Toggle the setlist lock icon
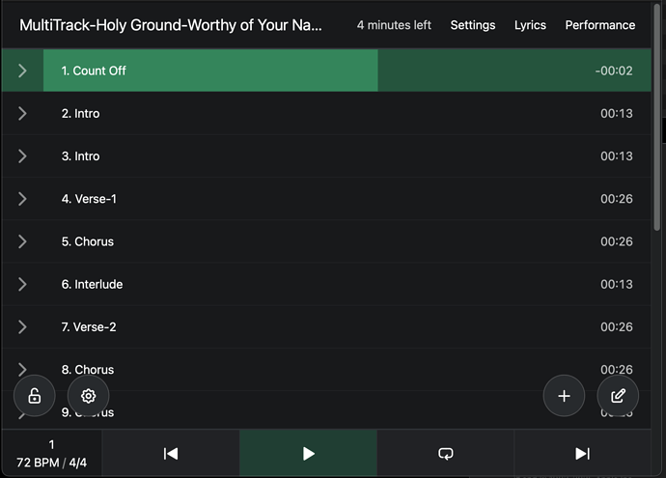The width and height of the screenshot is (666, 478). pyautogui.click(x=34, y=396)
